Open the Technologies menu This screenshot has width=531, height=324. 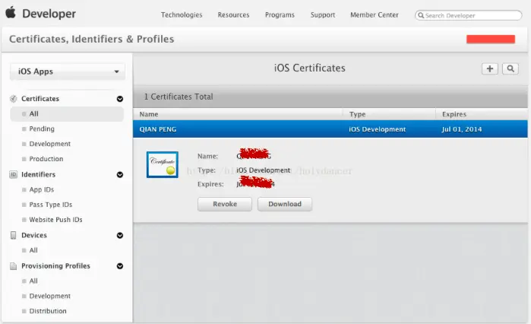[182, 15]
